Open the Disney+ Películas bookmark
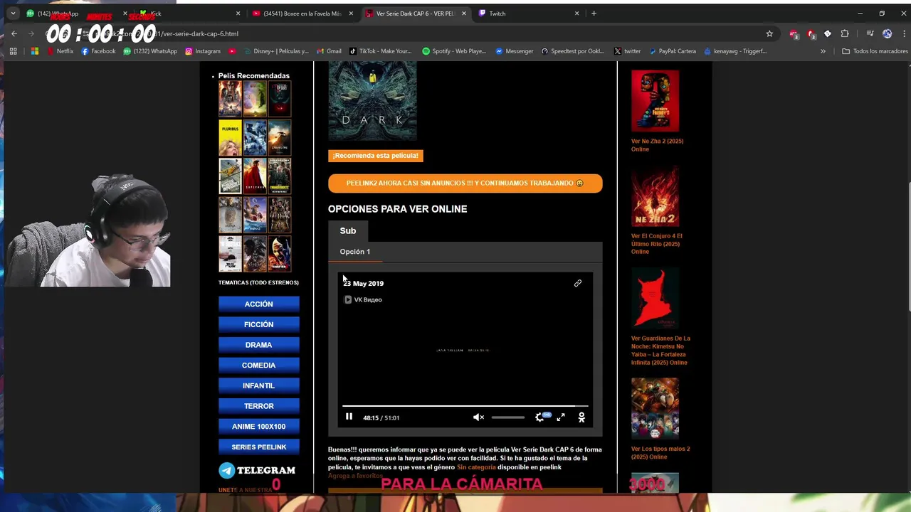Viewport: 911px width, 512px height. pos(275,51)
